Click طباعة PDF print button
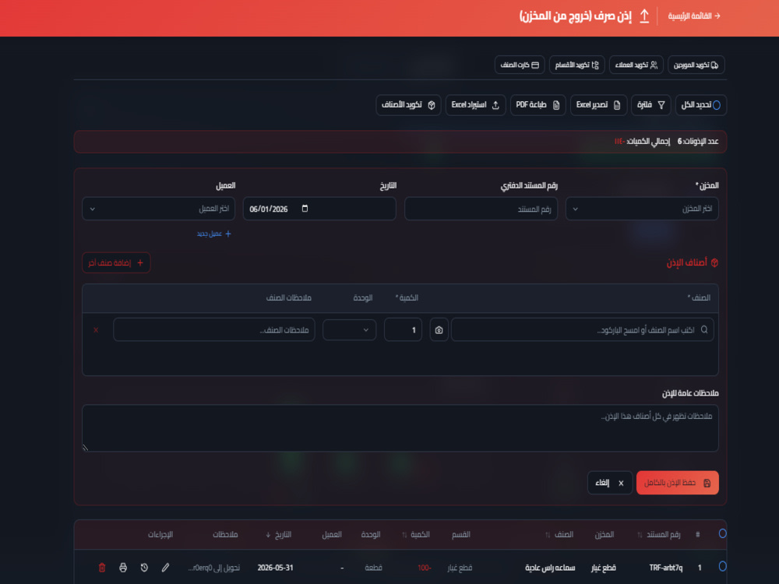 538,105
